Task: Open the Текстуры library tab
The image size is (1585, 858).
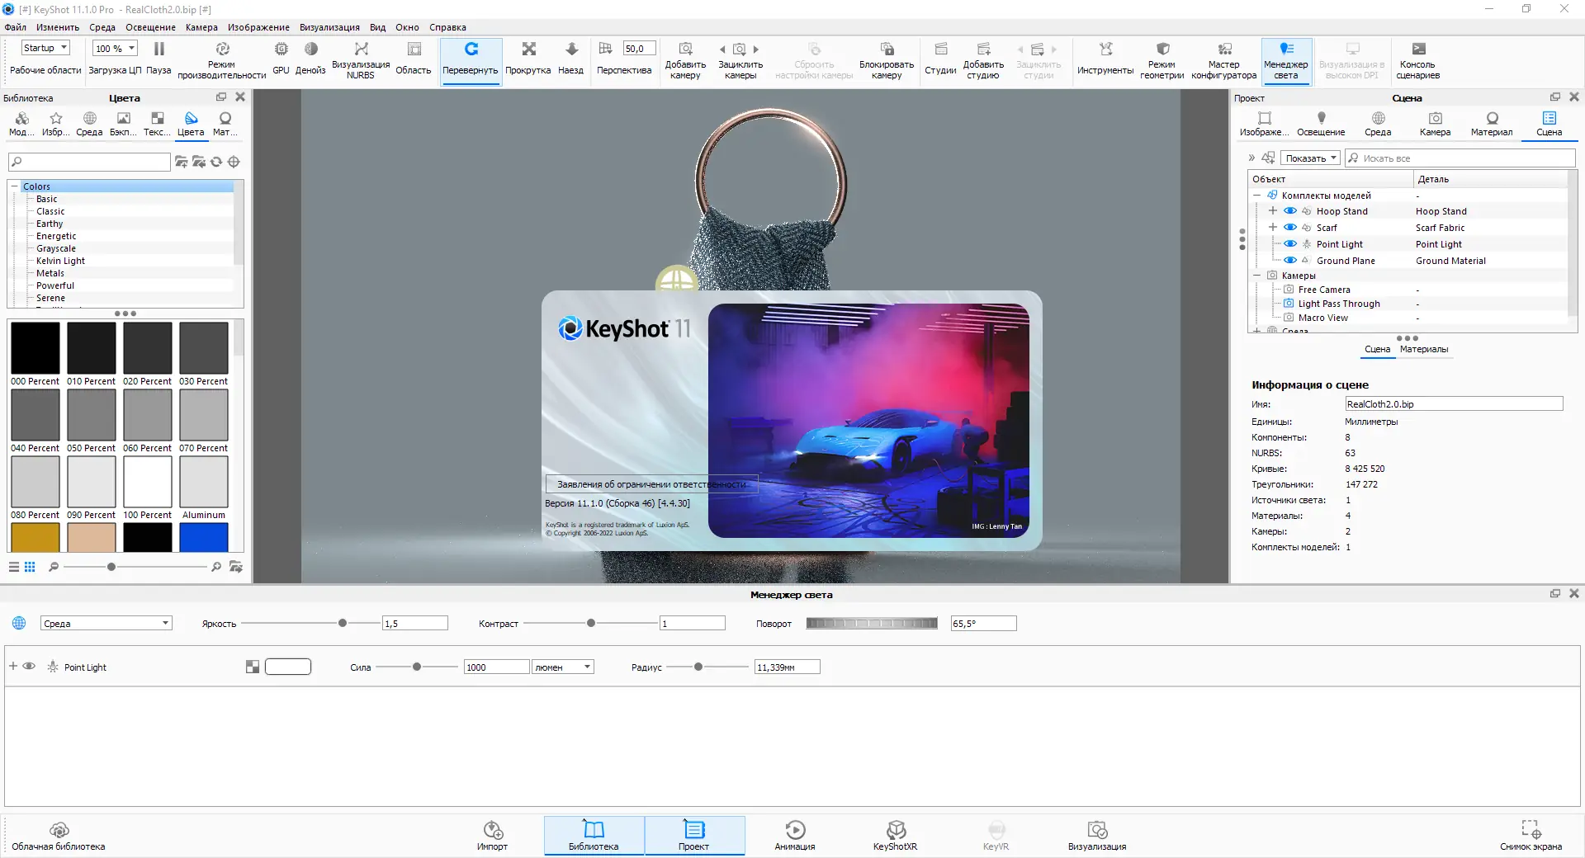Action: click(157, 123)
